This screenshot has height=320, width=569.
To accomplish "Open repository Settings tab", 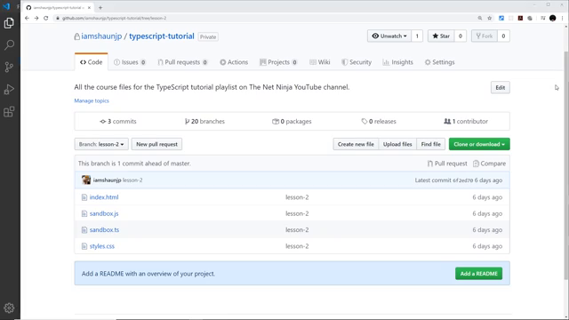I will click(x=439, y=62).
